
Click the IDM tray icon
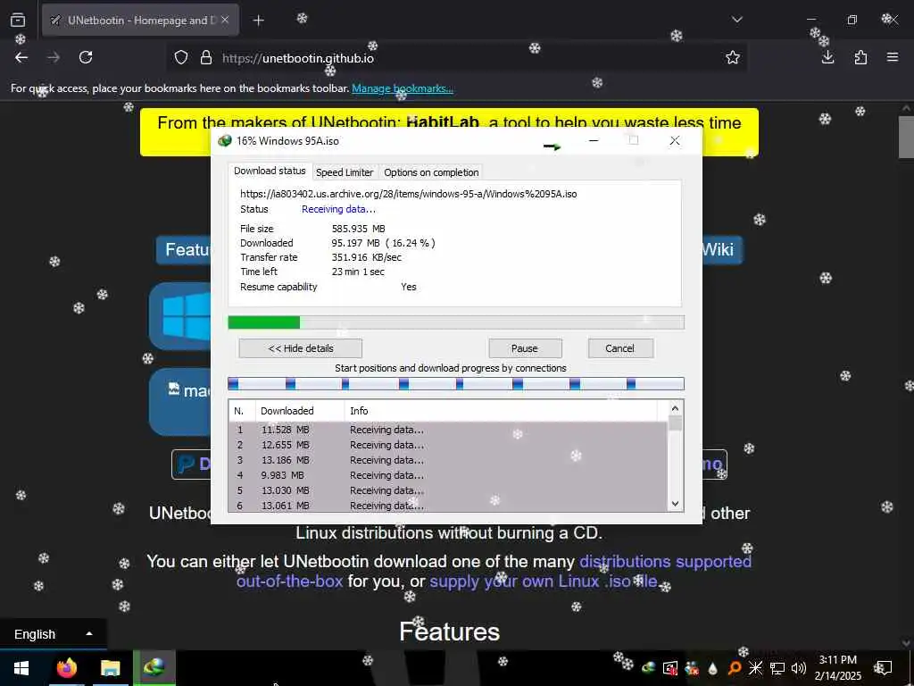[x=648, y=668]
